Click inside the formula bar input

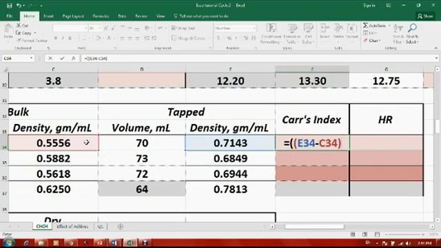click(257, 58)
